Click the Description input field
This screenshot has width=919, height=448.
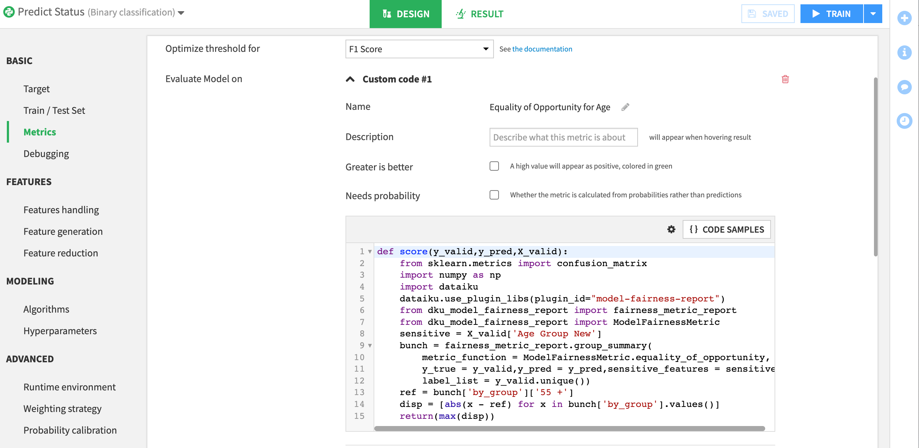click(563, 137)
